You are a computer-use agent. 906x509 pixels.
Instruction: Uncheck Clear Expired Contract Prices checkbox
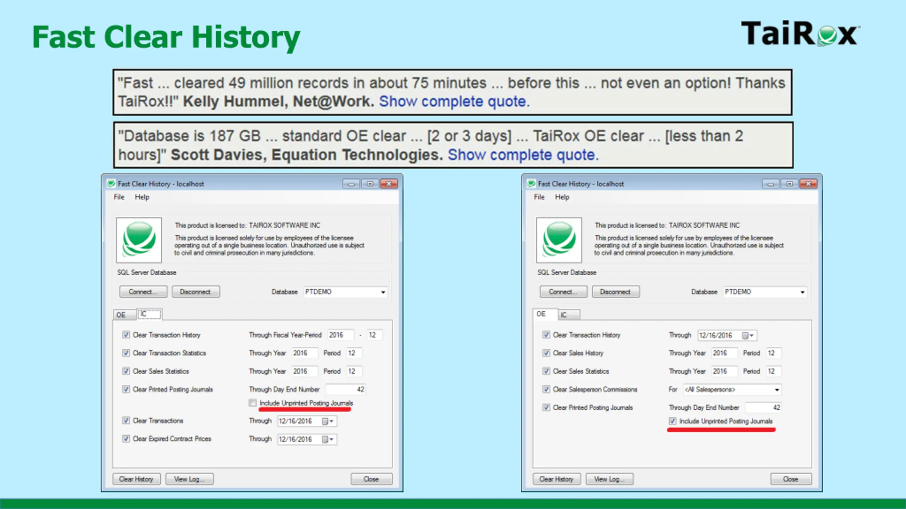[126, 439]
